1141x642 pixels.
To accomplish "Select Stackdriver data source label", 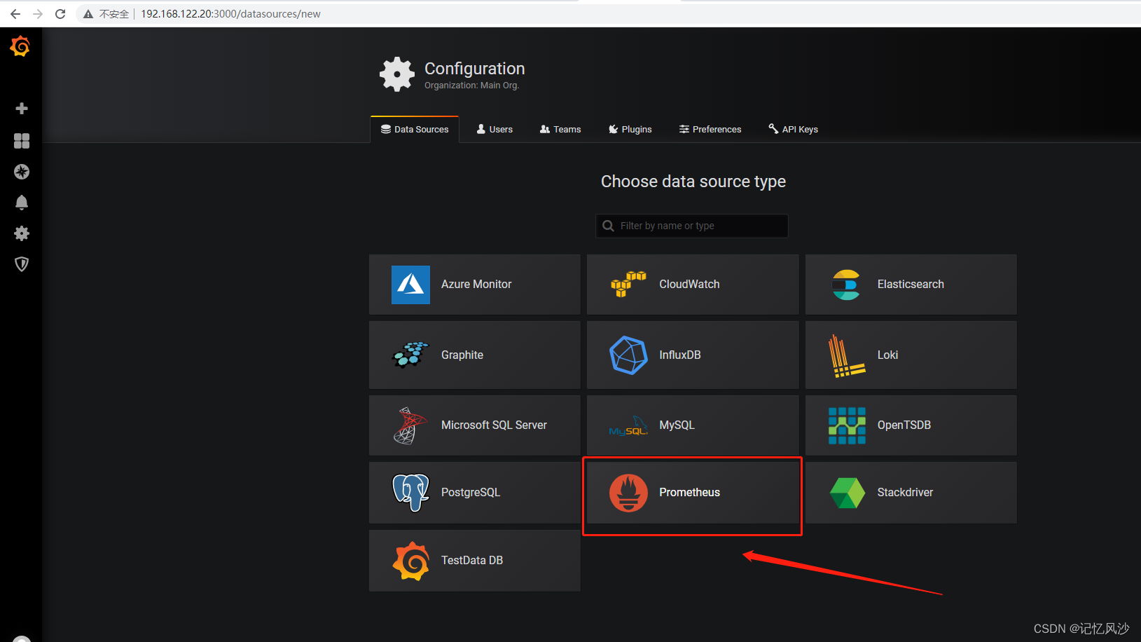I will pos(905,493).
